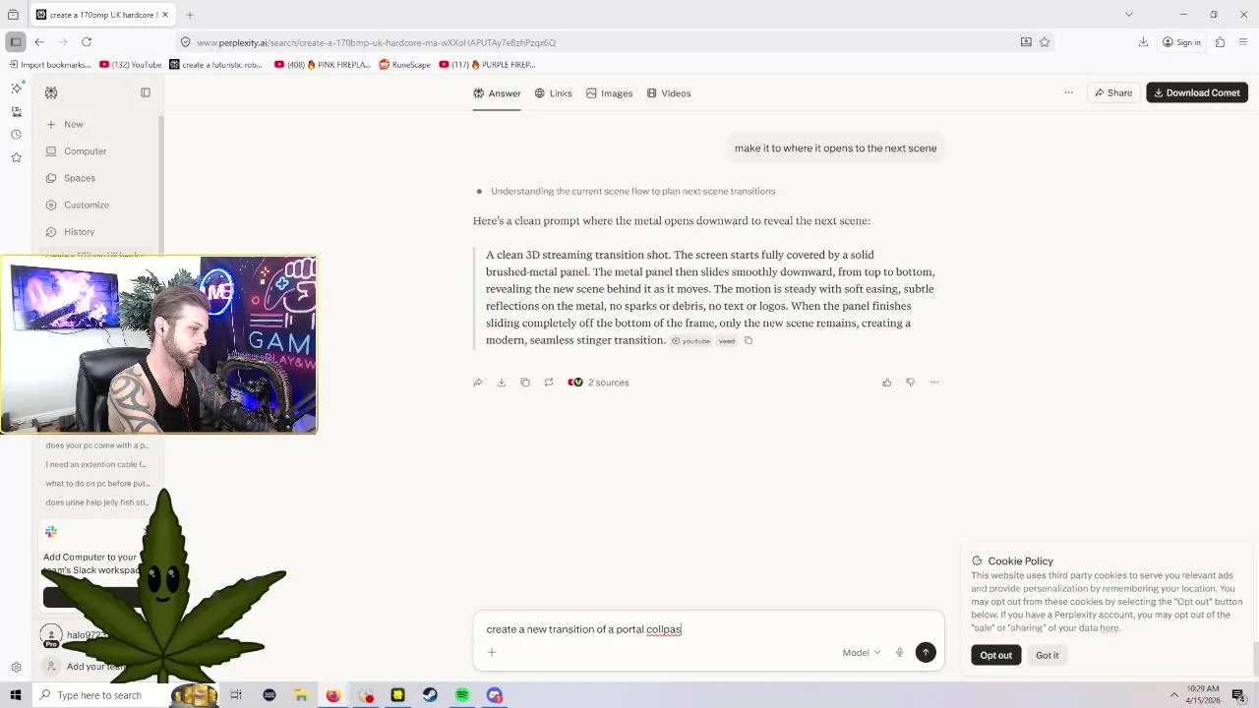
Task: Click the export download icon under answer
Action: [x=502, y=383]
